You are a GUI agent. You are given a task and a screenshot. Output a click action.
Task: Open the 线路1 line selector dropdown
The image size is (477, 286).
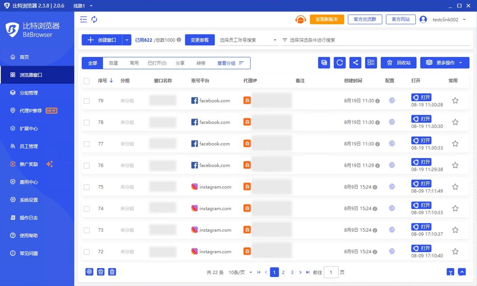[x=83, y=6]
